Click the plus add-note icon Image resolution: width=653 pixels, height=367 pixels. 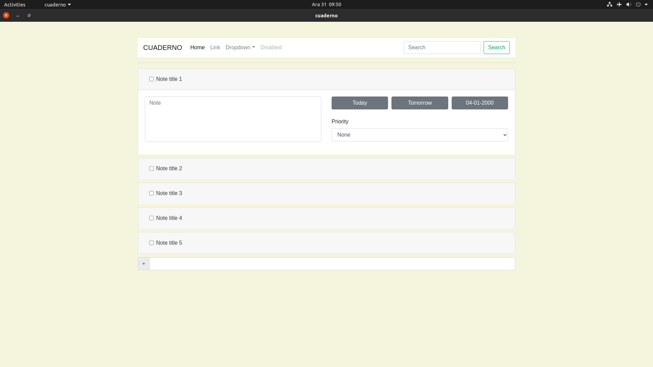[x=144, y=264]
